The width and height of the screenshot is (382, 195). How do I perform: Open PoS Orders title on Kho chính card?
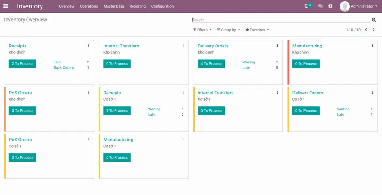click(20, 93)
